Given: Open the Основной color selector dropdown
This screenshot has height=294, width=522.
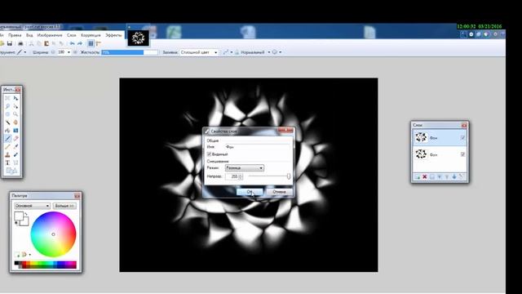Looking at the screenshot, I should [33, 206].
